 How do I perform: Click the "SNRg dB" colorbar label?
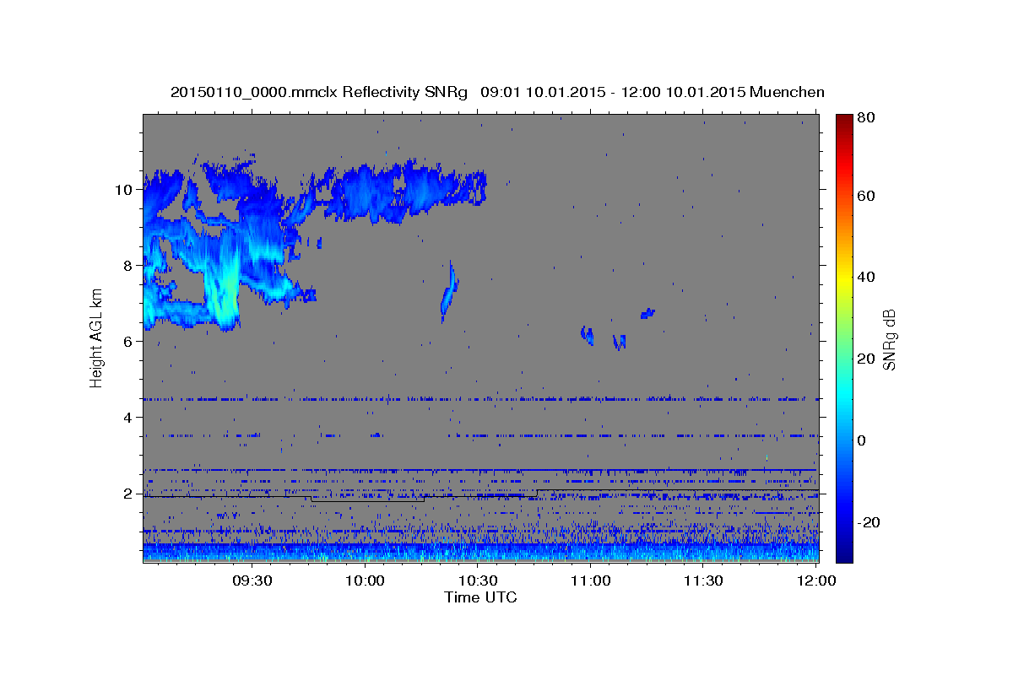coord(889,339)
